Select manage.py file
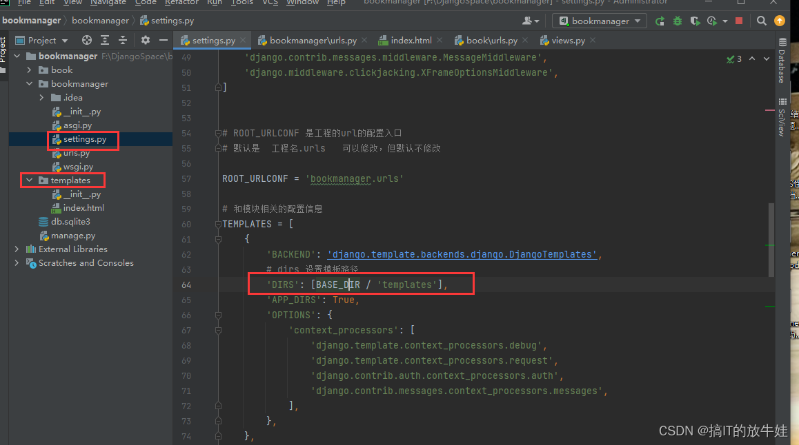The image size is (799, 445). [x=73, y=236]
